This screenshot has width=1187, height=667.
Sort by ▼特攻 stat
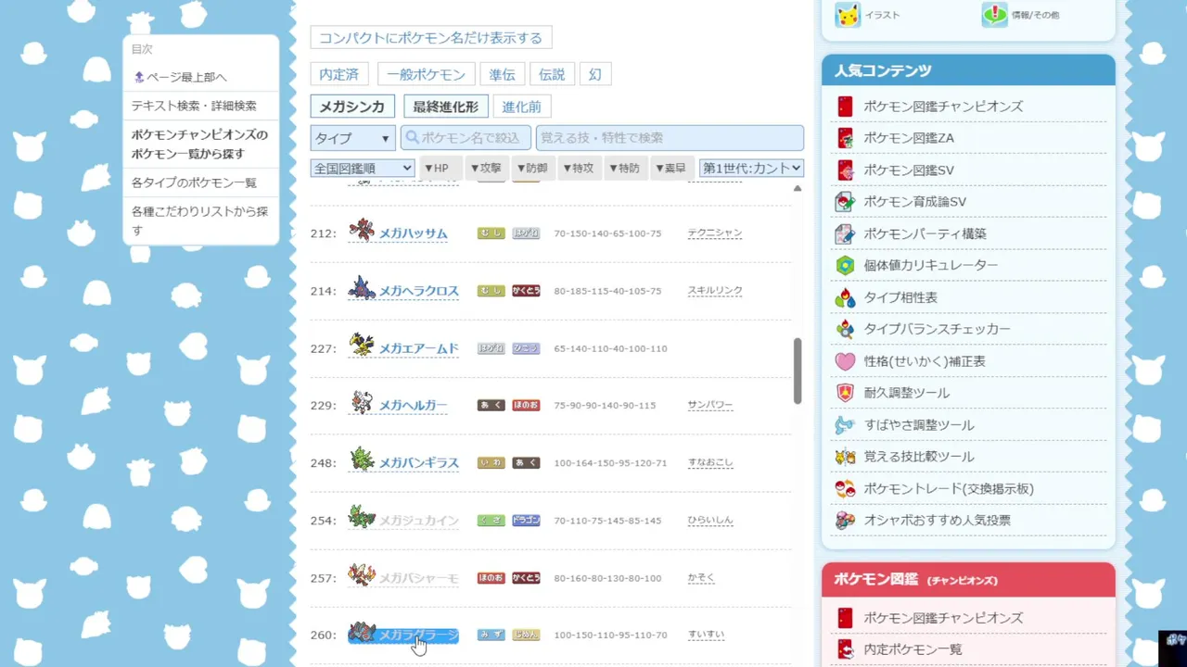(579, 168)
